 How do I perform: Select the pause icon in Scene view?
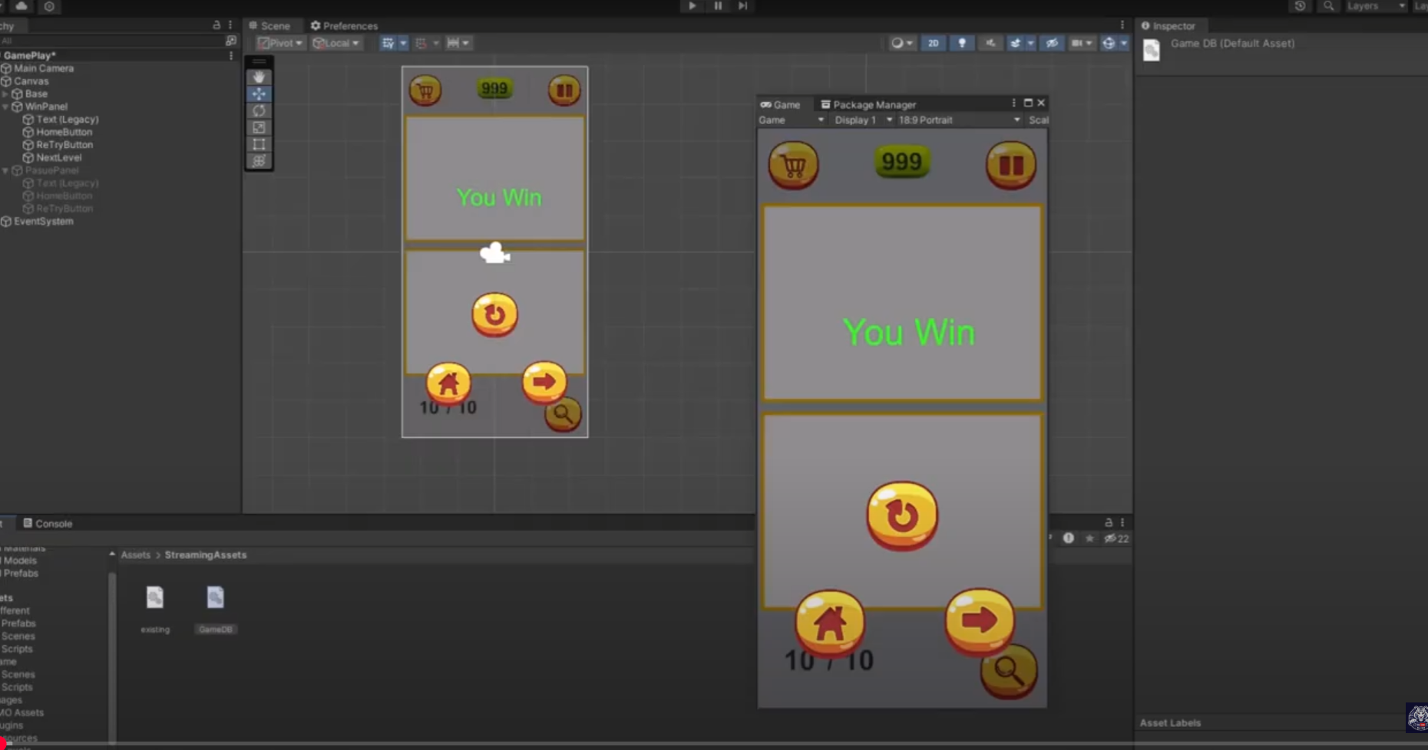tap(564, 90)
